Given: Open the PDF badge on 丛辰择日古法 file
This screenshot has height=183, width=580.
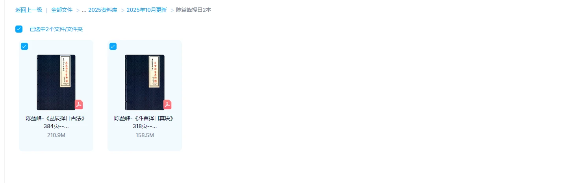Looking at the screenshot, I should [x=79, y=104].
